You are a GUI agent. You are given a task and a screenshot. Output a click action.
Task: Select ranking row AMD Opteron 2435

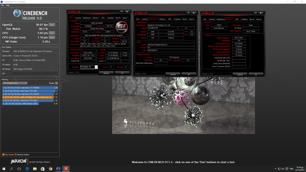[x=30, y=104]
